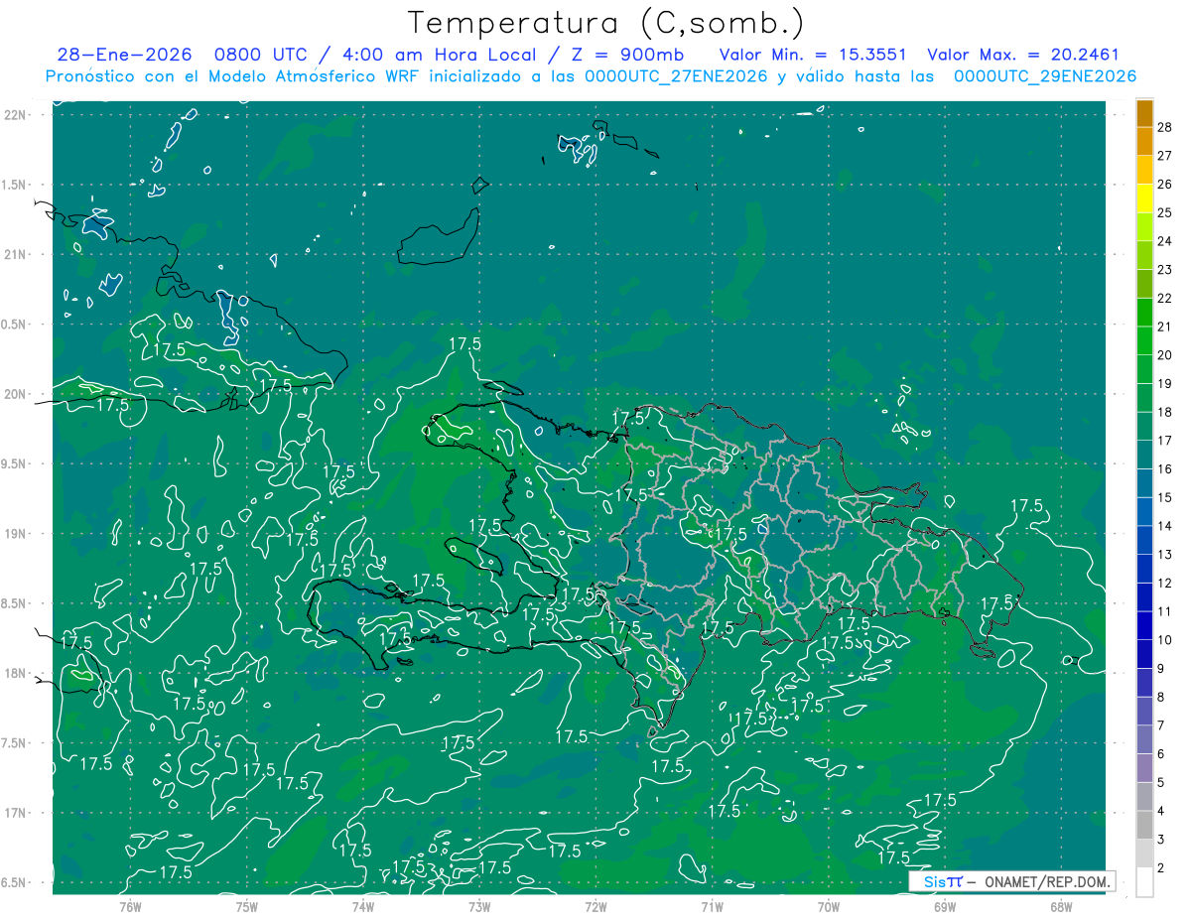The image size is (1191, 920).
Task: Click the '22N' latitude axis label
Action: 16,114
